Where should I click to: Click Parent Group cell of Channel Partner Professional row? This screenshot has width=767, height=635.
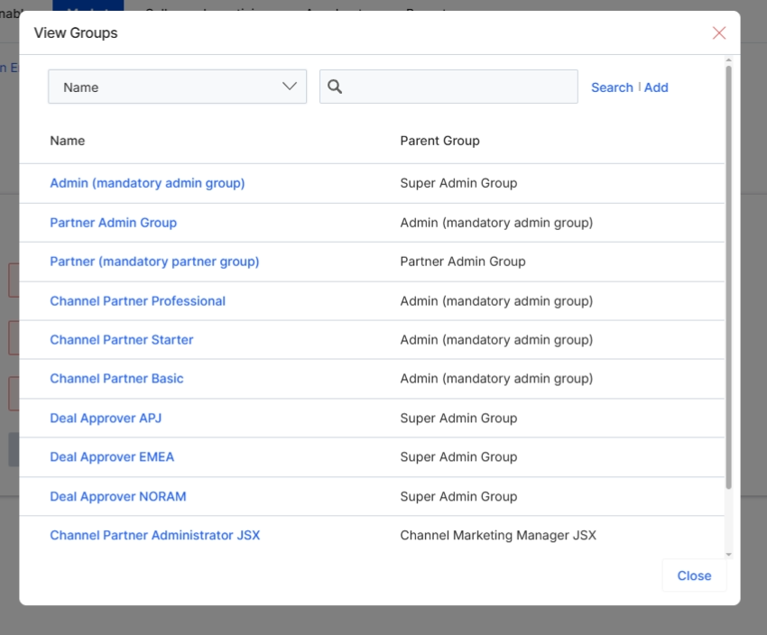point(496,300)
